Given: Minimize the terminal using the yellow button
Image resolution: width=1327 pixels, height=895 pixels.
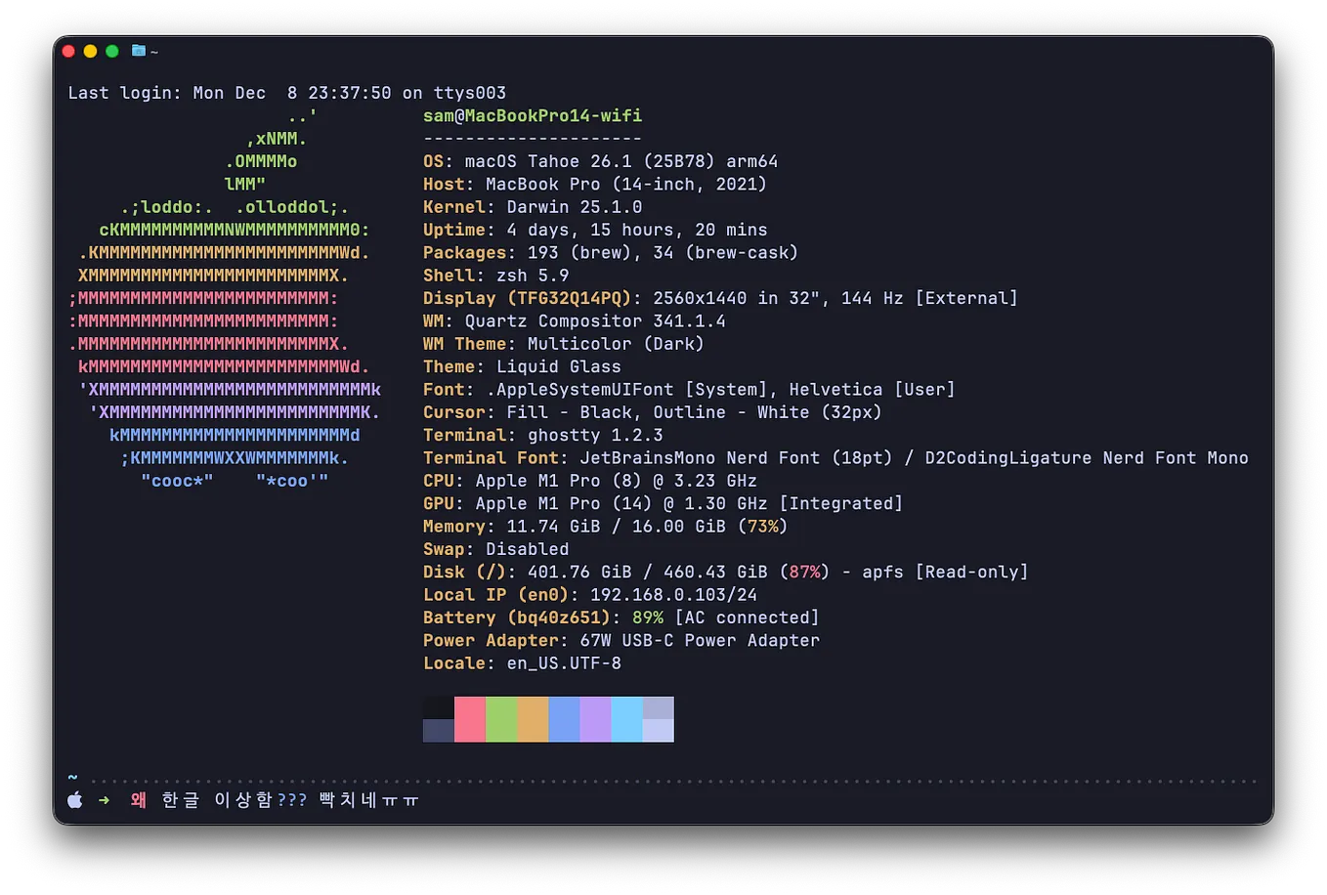Looking at the screenshot, I should [x=90, y=51].
